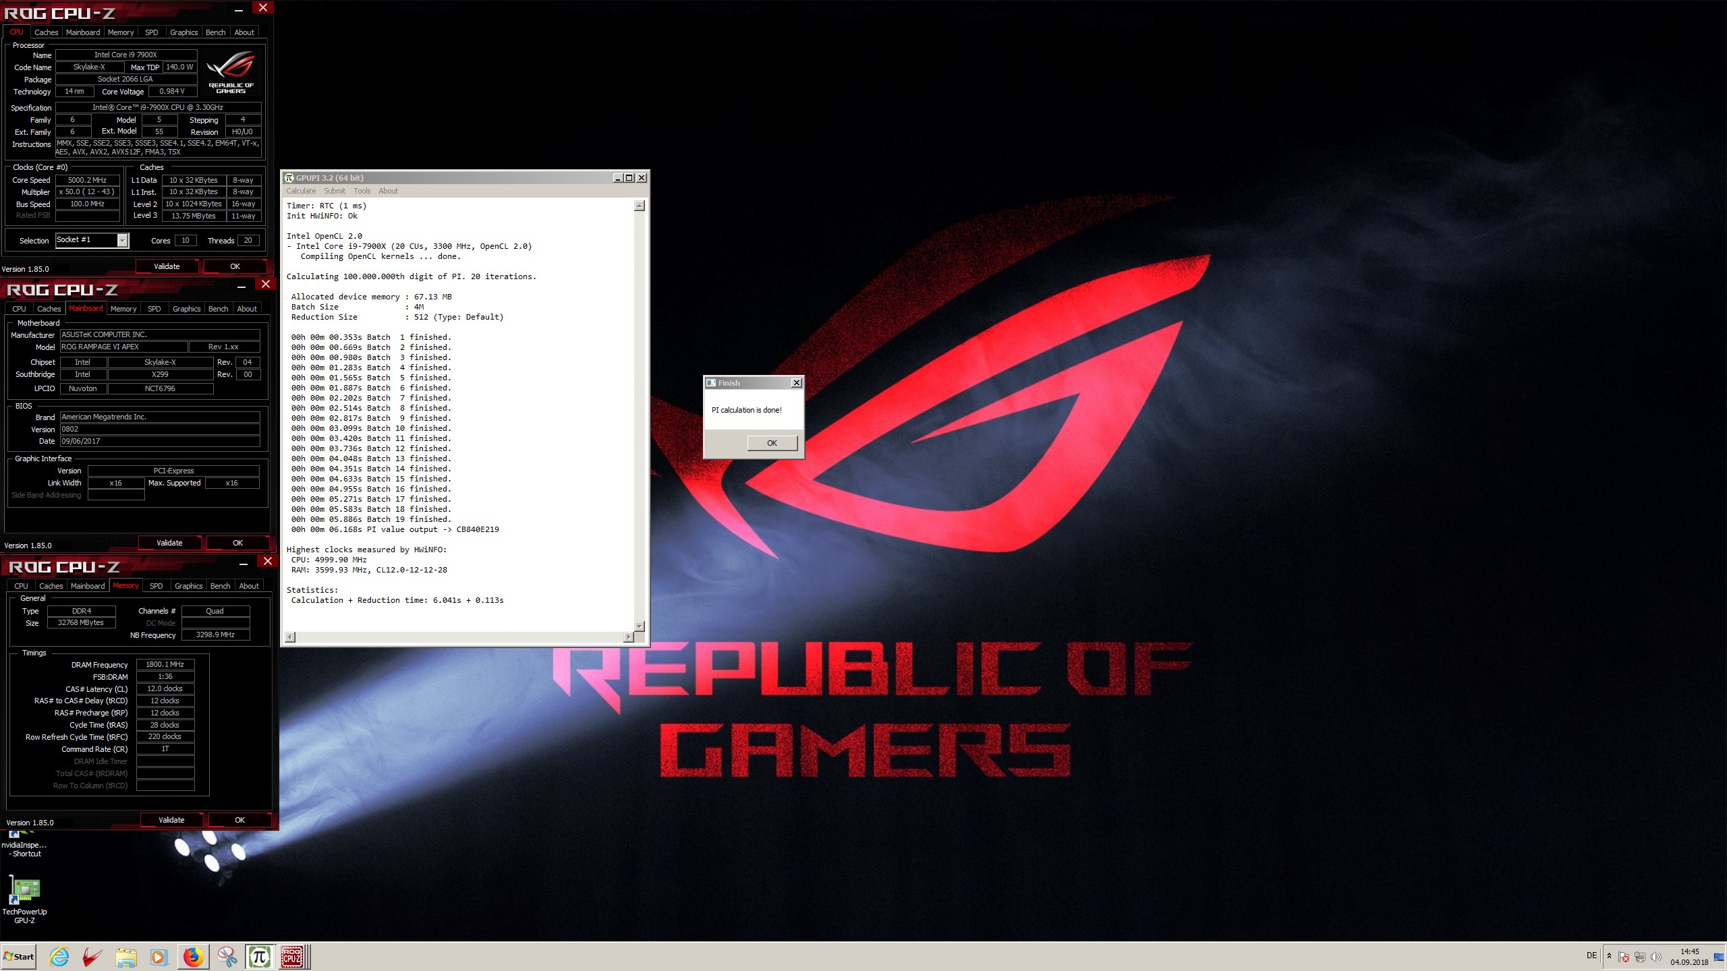Click the DE language indicator
1727x971 pixels.
[1591, 955]
